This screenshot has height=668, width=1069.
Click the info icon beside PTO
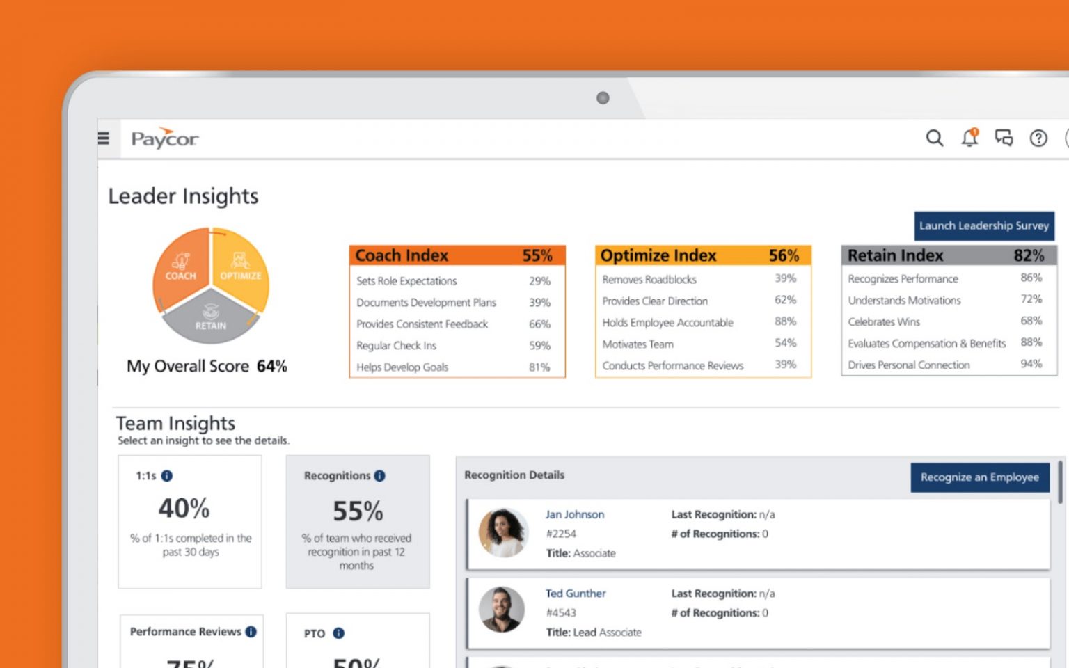point(339,633)
